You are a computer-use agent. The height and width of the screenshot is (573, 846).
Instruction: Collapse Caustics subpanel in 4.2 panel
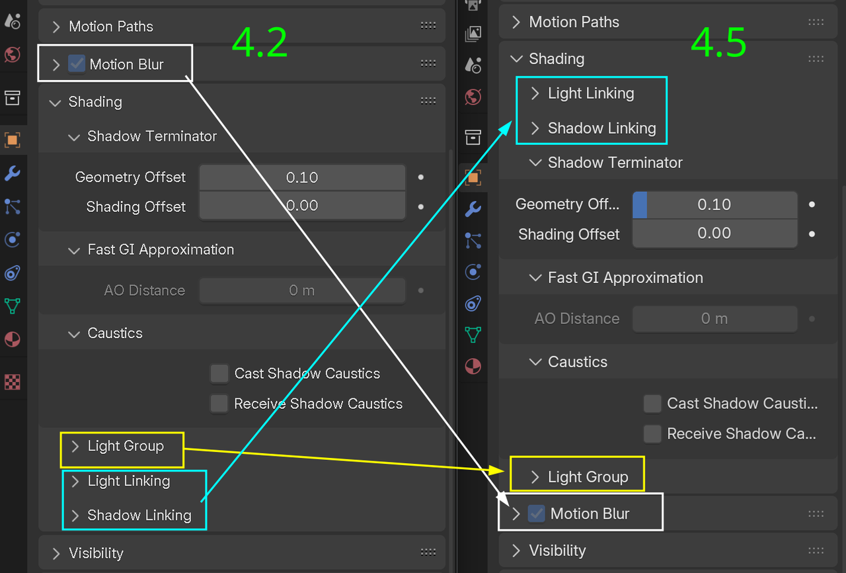[x=74, y=333]
